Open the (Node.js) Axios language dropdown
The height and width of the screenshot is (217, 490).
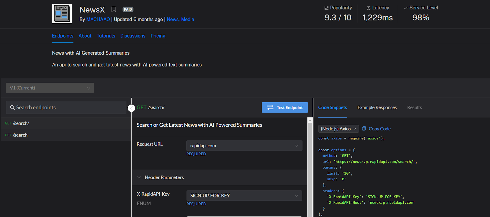coord(338,129)
